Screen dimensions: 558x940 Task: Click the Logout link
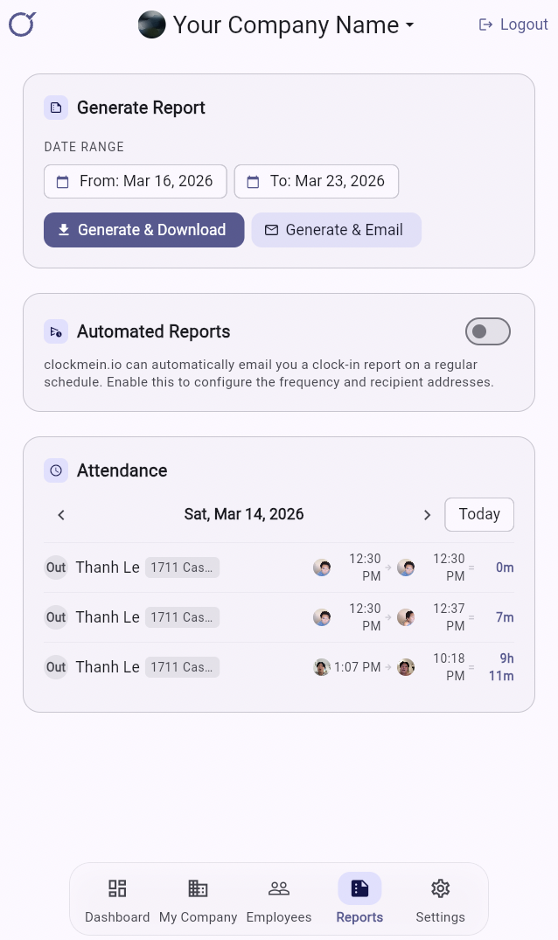[x=513, y=24]
